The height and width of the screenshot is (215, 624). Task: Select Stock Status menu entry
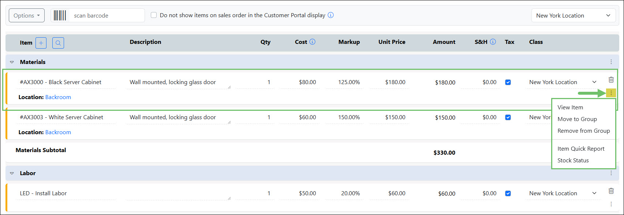[x=573, y=161]
